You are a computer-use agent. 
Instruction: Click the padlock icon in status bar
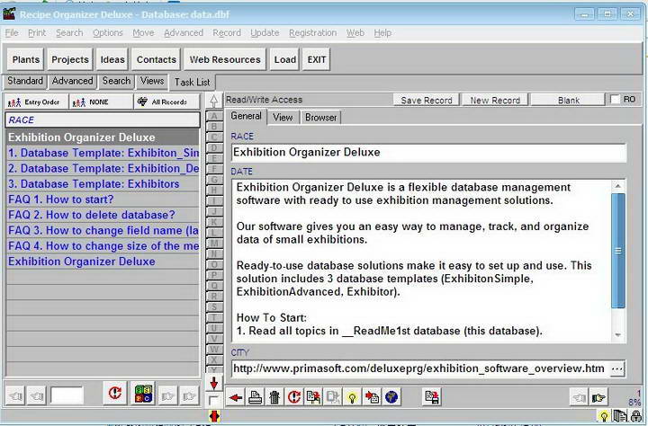coord(636,416)
